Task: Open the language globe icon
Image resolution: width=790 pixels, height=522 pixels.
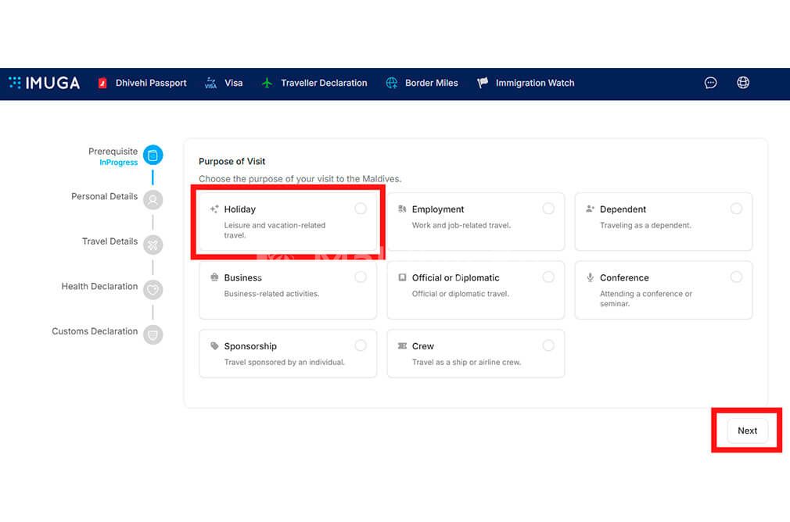Action: pos(743,83)
